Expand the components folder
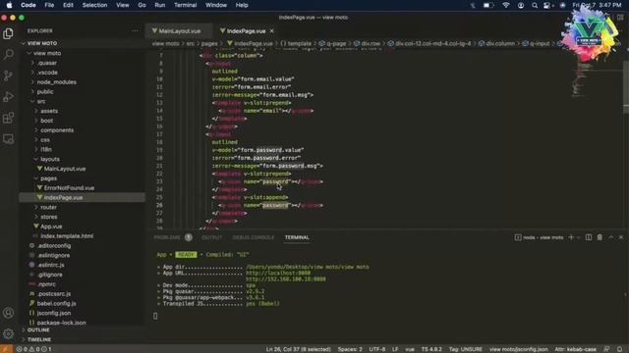 pyautogui.click(x=57, y=130)
